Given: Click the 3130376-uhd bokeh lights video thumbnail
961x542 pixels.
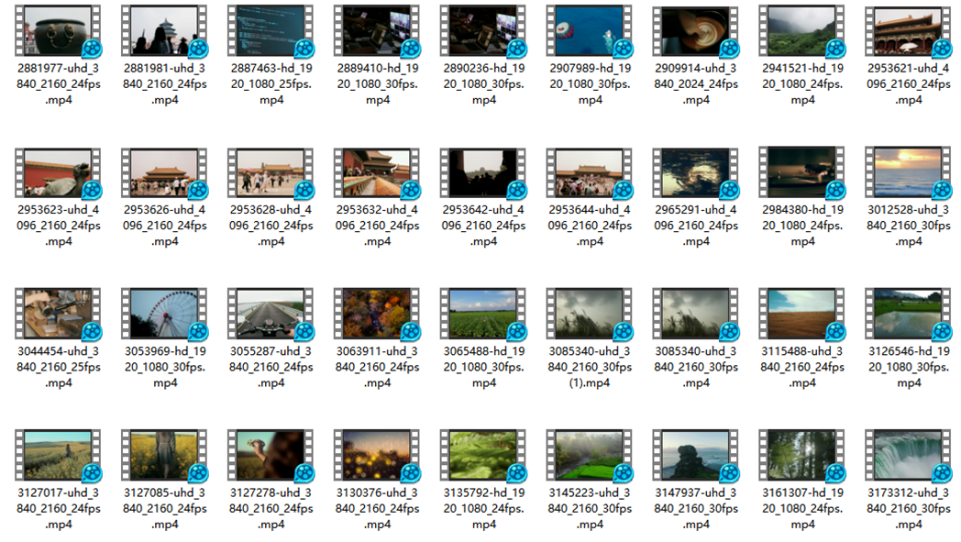Looking at the screenshot, I should (x=378, y=455).
